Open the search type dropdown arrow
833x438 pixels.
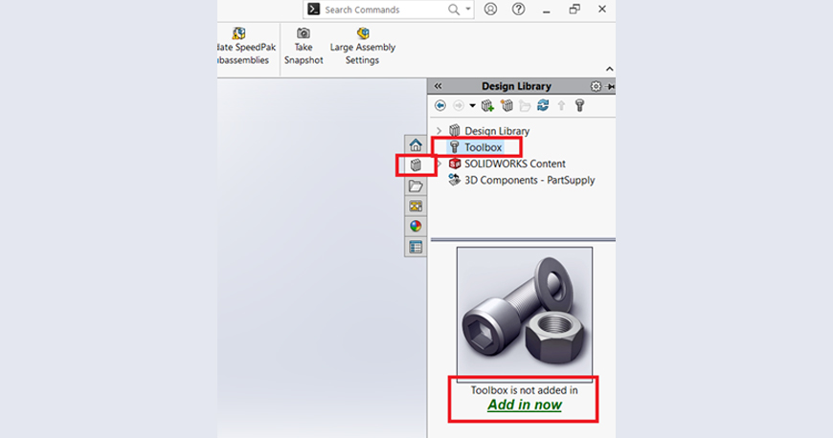[x=468, y=9]
